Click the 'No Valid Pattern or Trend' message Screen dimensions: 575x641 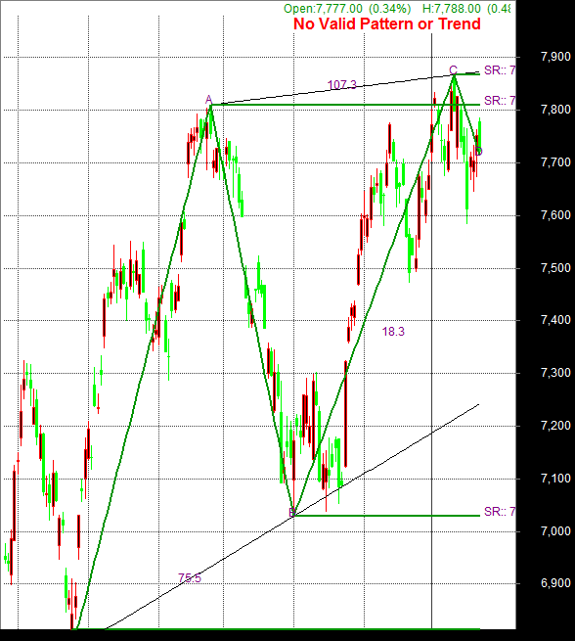(x=386, y=24)
